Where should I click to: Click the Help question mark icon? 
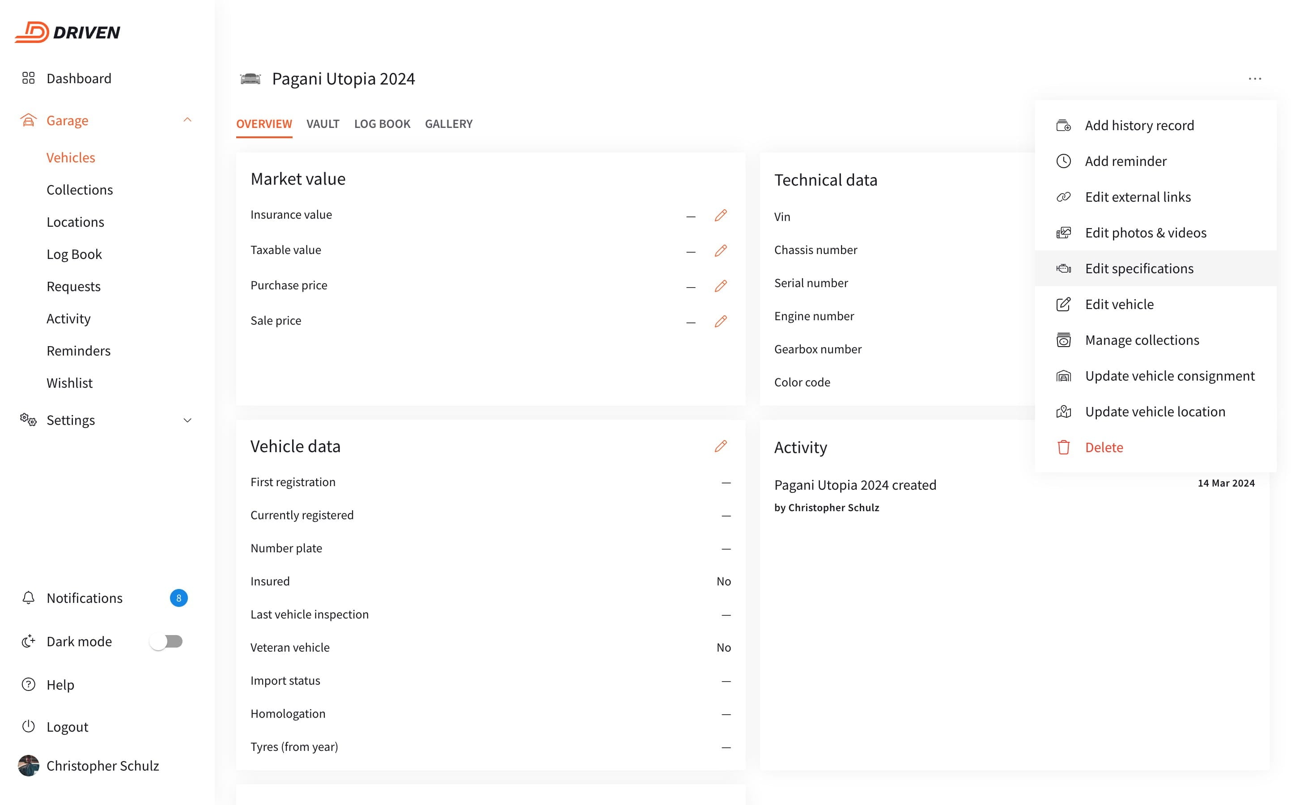28,684
